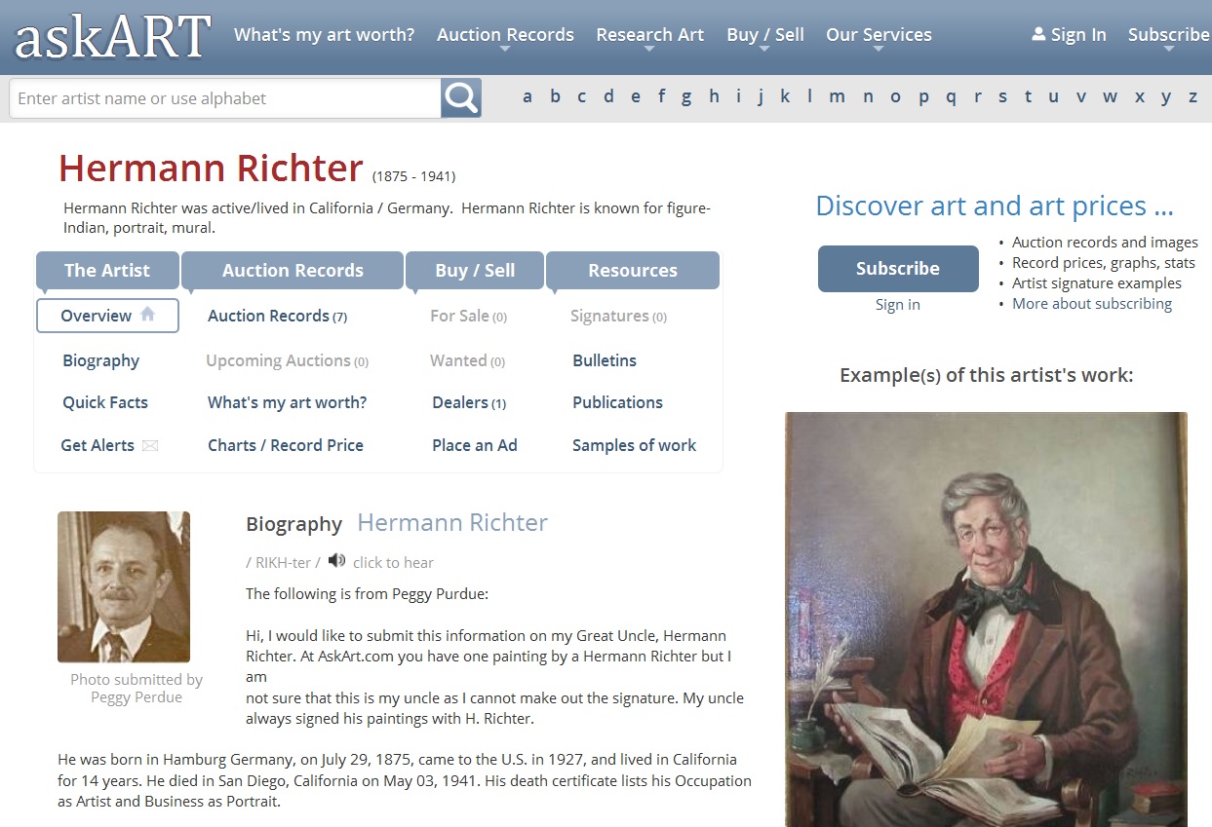The image size is (1212, 827).
Task: Open the Biography link under The Artist
Action: (100, 360)
